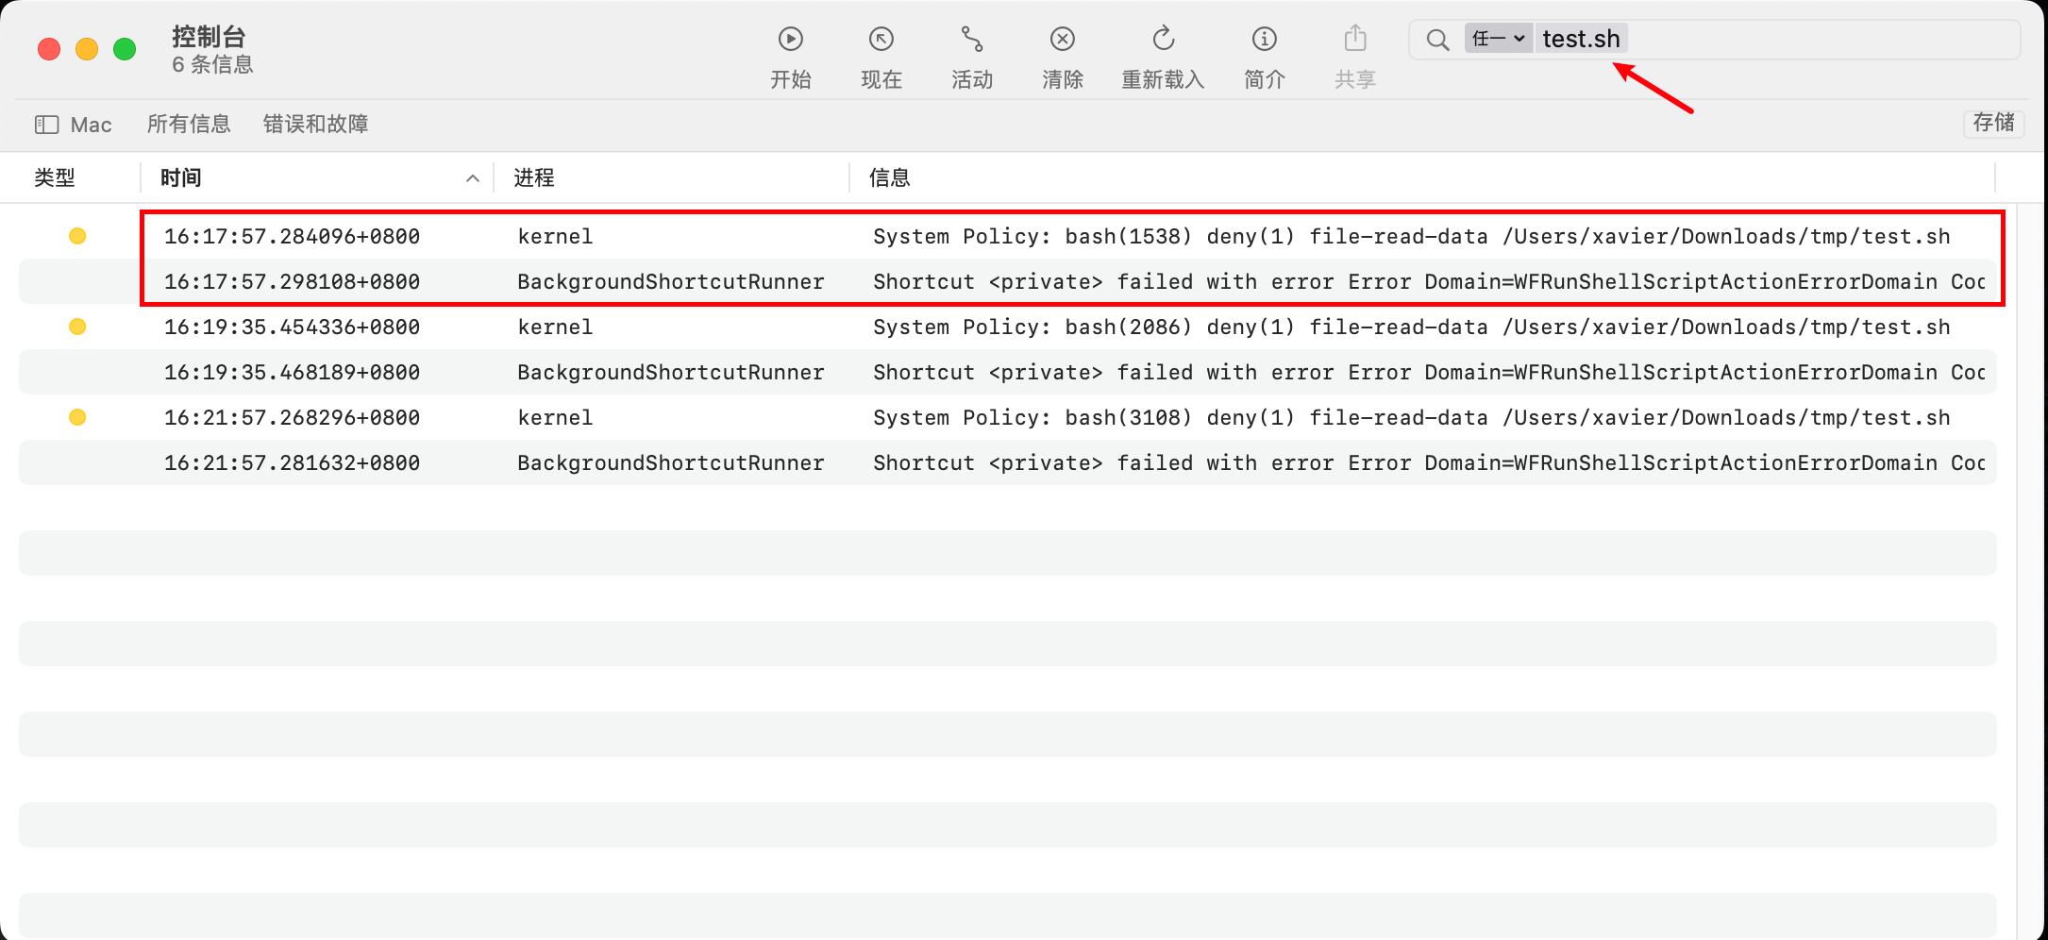Click the Now (现在) toolbar icon
The image size is (2048, 940).
(x=881, y=40)
